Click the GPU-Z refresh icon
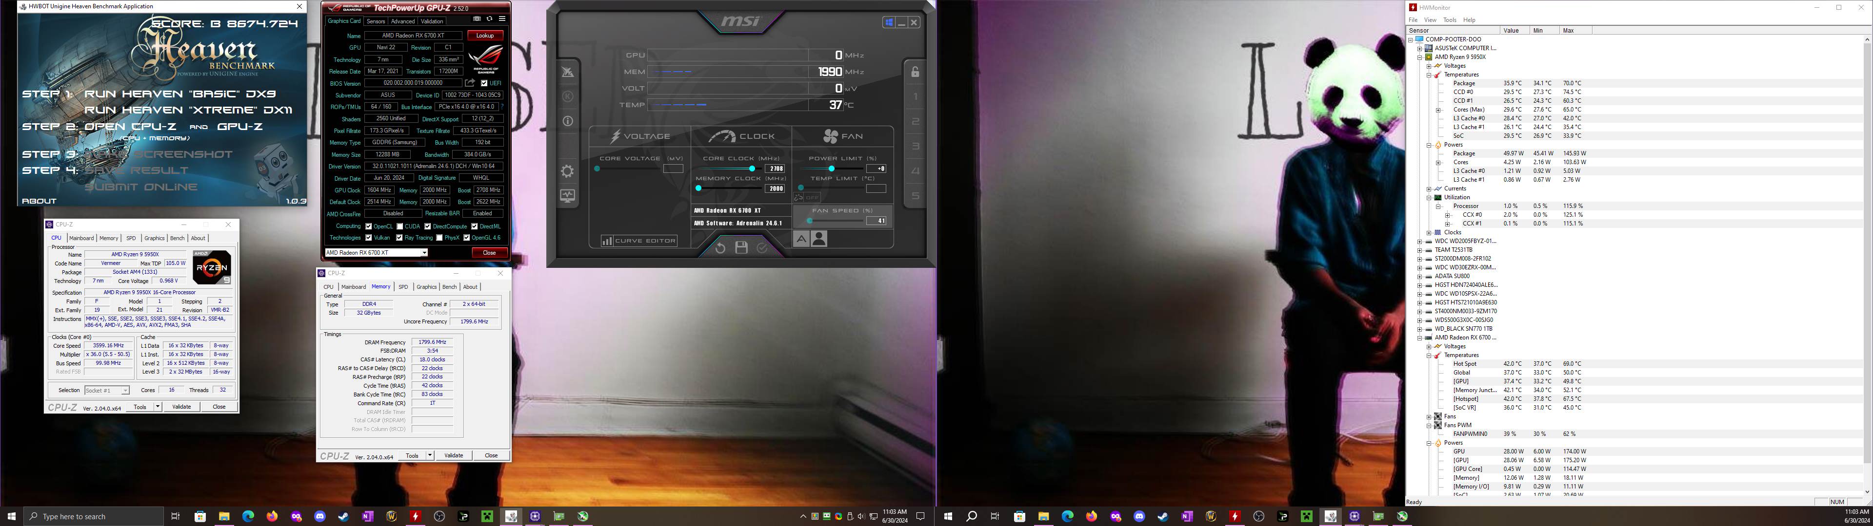Image resolution: width=1873 pixels, height=526 pixels. pyautogui.click(x=489, y=19)
